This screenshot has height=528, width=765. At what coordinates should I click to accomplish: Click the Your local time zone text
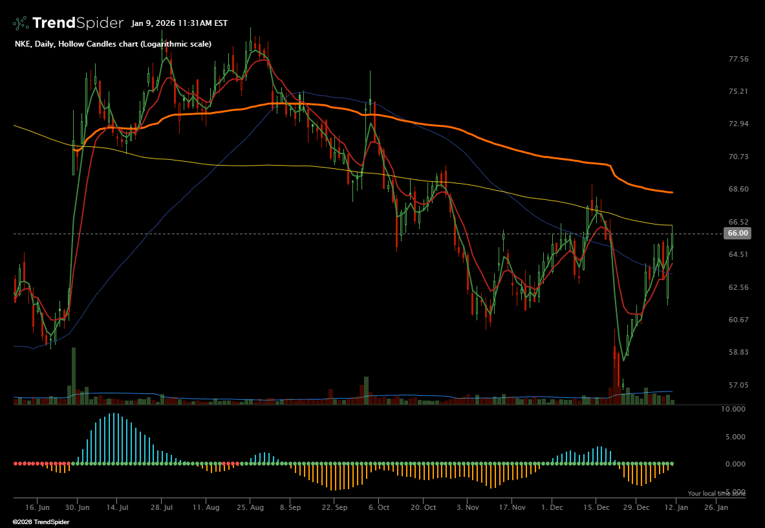coord(716,493)
